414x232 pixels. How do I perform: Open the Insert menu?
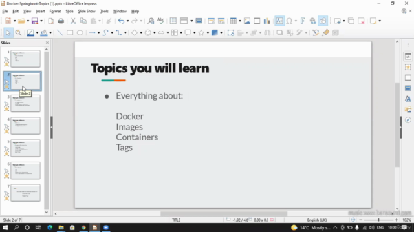(40, 12)
